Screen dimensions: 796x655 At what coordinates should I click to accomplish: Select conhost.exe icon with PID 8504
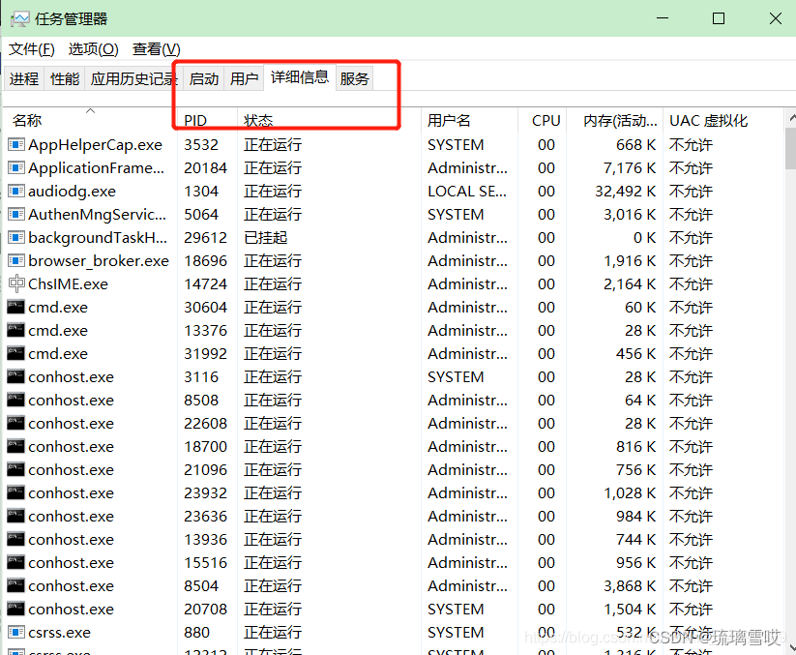(x=15, y=585)
